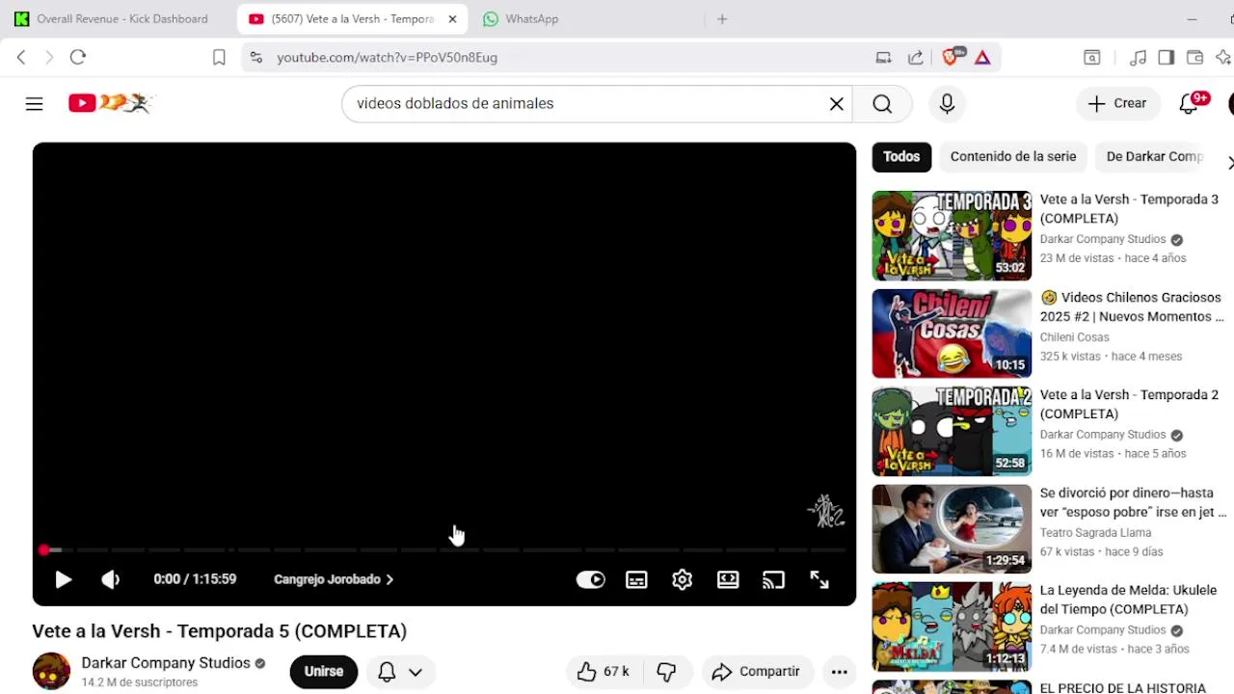Bookmark this page
Image resolution: width=1234 pixels, height=694 pixels.
(219, 58)
